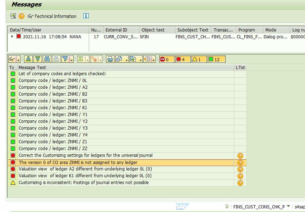Click the Sort Ascending toolbar icon
The width and height of the screenshot is (305, 212).
[28, 59]
